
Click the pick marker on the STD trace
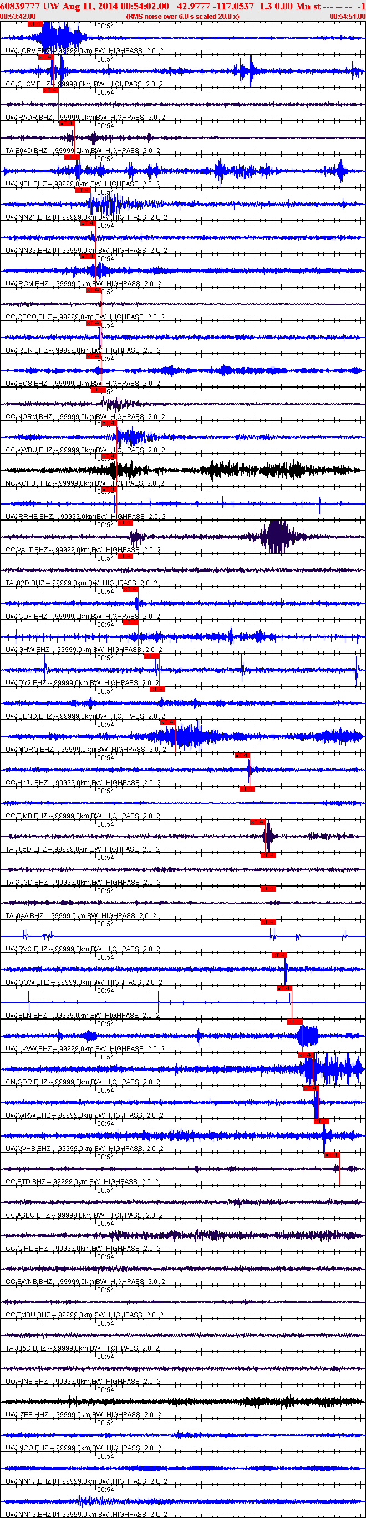pyautogui.click(x=332, y=1154)
